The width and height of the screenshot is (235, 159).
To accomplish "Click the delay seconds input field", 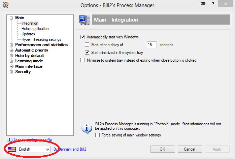I will 152,44.
